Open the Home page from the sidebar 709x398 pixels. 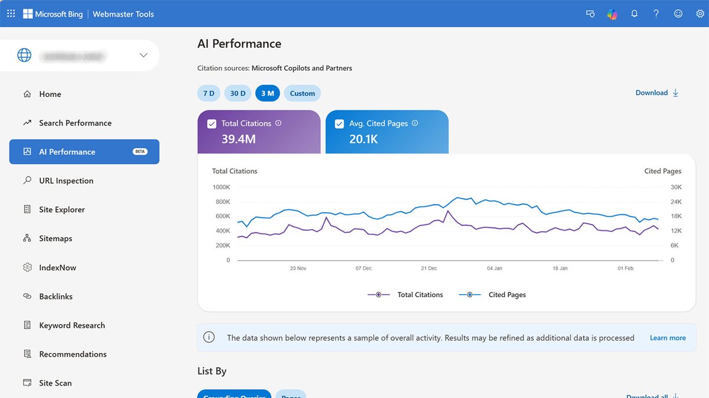coord(50,94)
